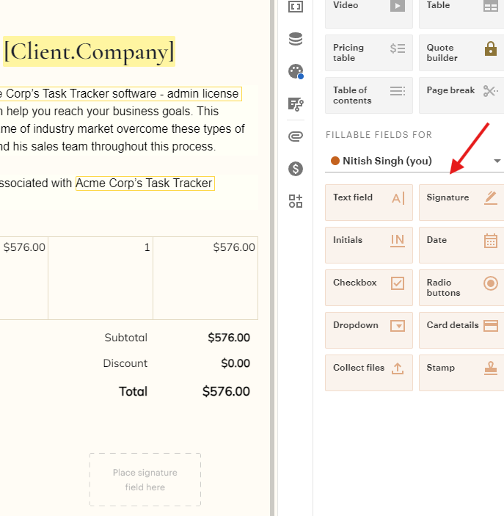Viewport: 504px width, 516px height.
Task: Insert a Pricing table block
Action: (x=369, y=53)
